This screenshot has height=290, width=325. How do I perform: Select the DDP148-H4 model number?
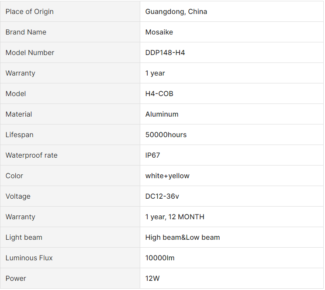pos(165,53)
